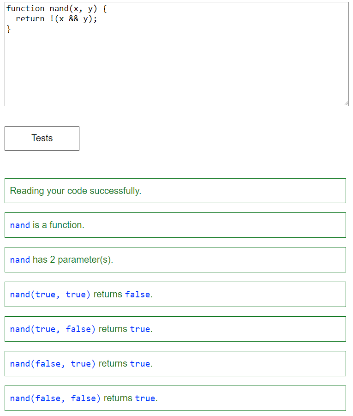Select the 'nand is a function.' test result
353x416 pixels.
point(175,225)
